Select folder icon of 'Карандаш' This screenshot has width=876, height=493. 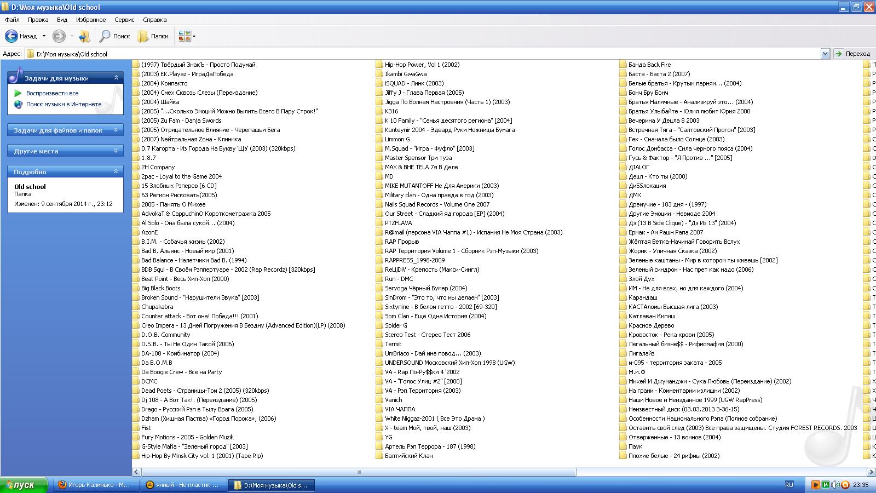tap(623, 297)
